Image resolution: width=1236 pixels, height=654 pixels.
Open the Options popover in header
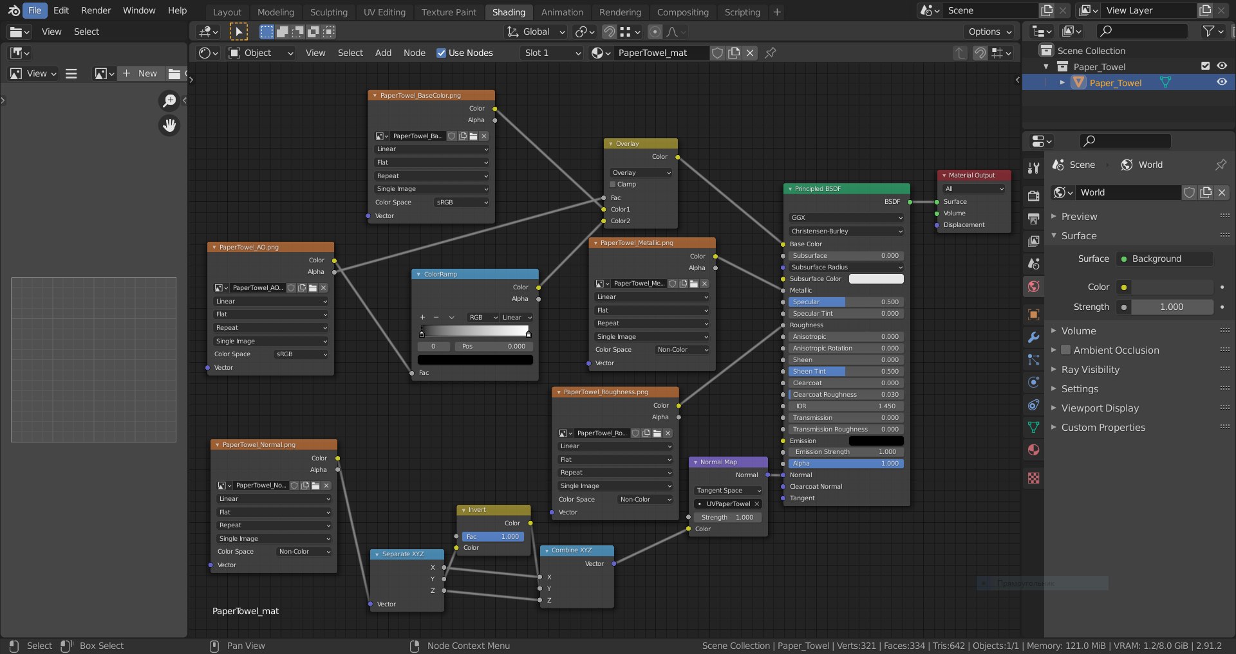tap(989, 32)
